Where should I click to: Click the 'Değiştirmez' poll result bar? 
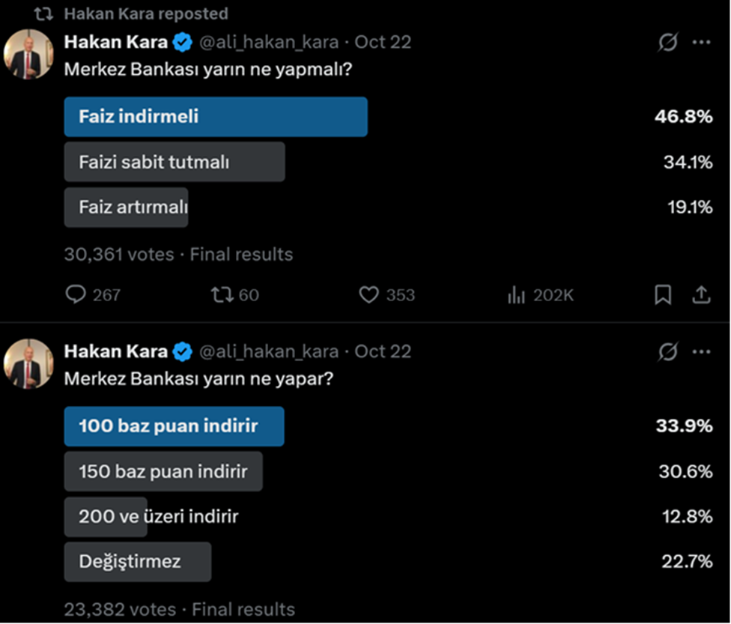(138, 562)
